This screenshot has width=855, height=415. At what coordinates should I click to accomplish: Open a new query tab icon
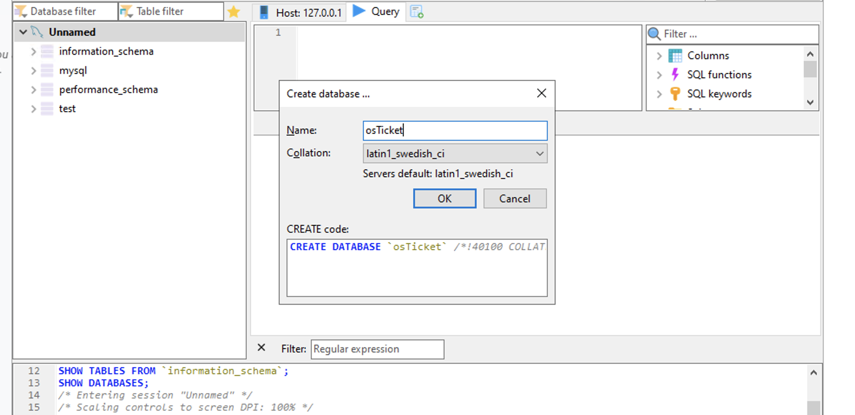(416, 12)
